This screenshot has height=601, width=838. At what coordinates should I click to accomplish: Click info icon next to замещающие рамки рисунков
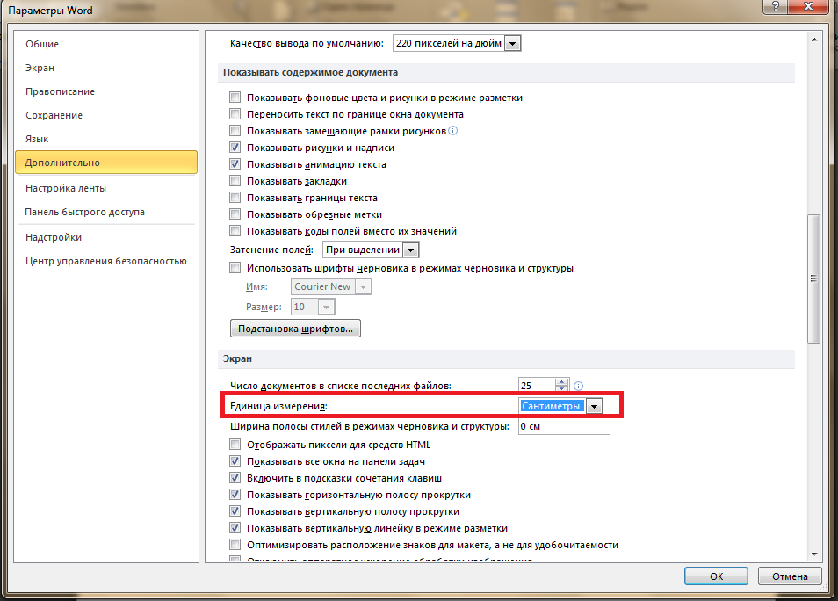[452, 130]
